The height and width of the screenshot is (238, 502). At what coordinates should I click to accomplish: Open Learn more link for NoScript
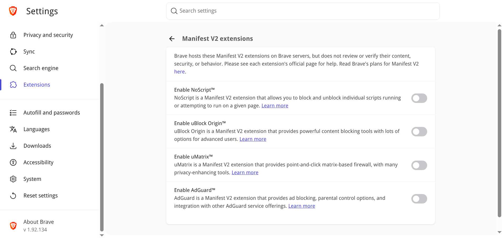coord(275,106)
